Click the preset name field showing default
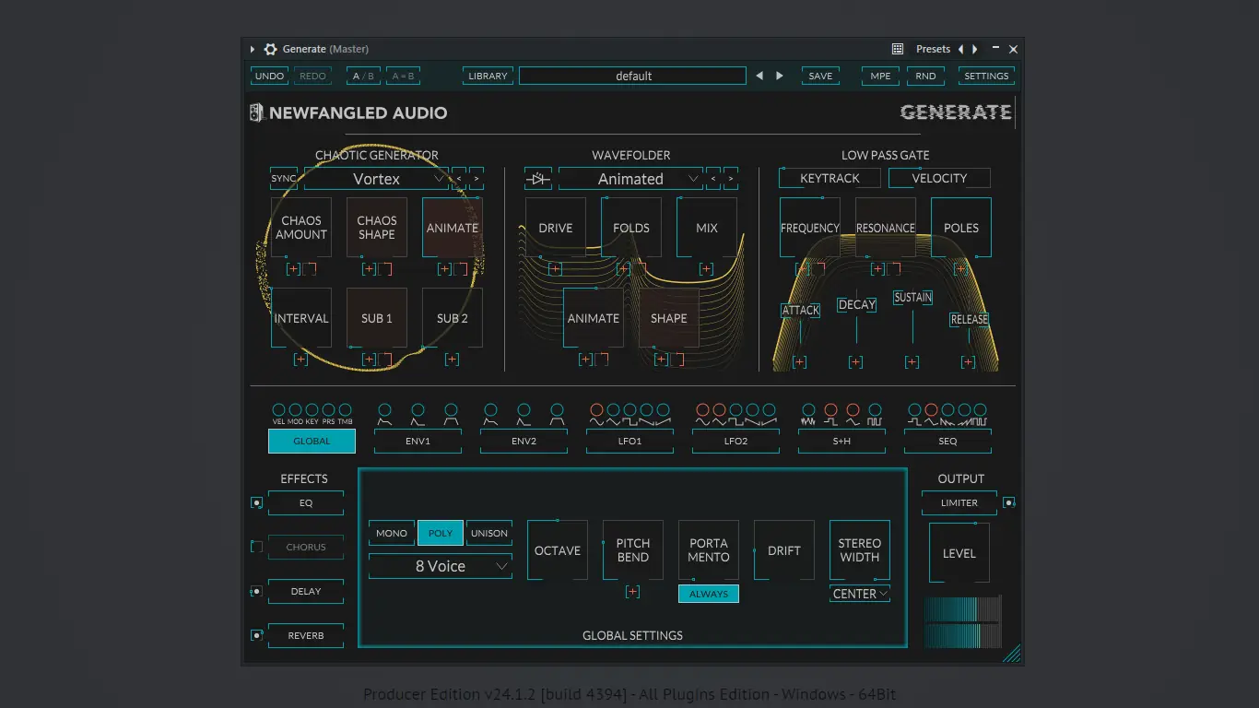The image size is (1259, 708). point(632,76)
